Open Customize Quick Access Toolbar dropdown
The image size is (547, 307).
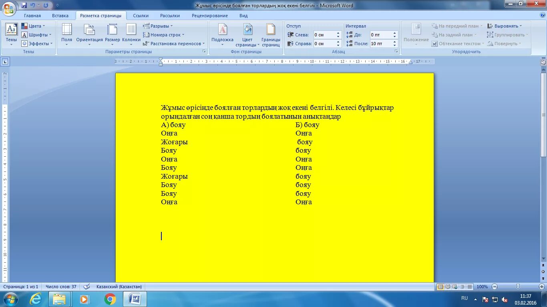pos(57,5)
